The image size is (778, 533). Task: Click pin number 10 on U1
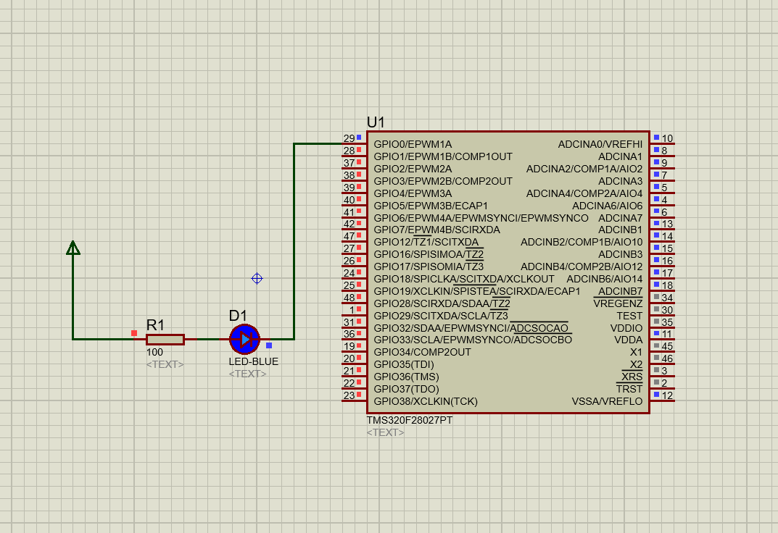coord(667,139)
